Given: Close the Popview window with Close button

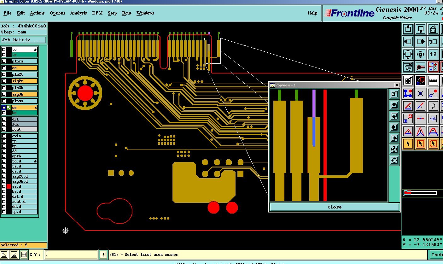Looking at the screenshot, I should (x=335, y=207).
